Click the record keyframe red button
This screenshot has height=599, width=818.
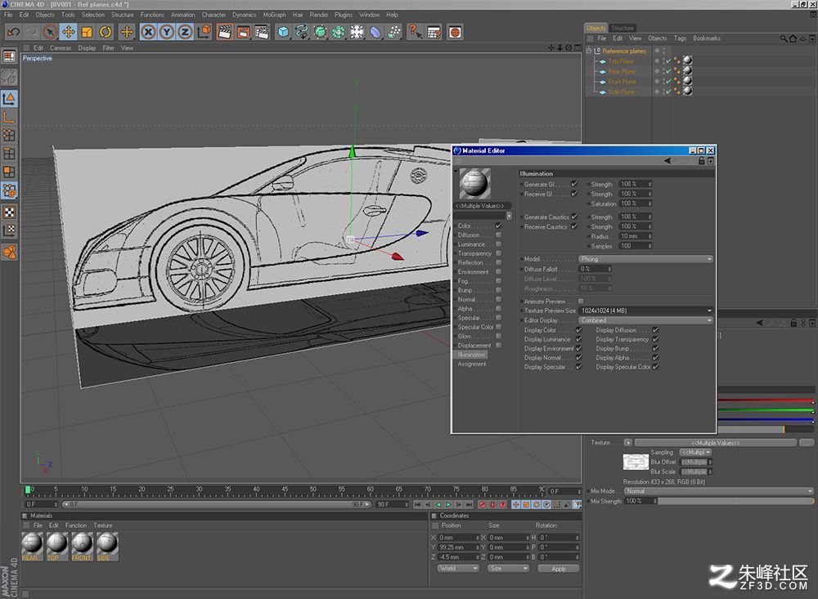coord(483,505)
